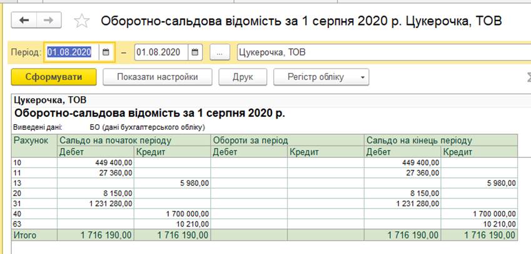Screen dimensions: 531x254
Task: Focus the period start date field
Action: tap(70, 52)
